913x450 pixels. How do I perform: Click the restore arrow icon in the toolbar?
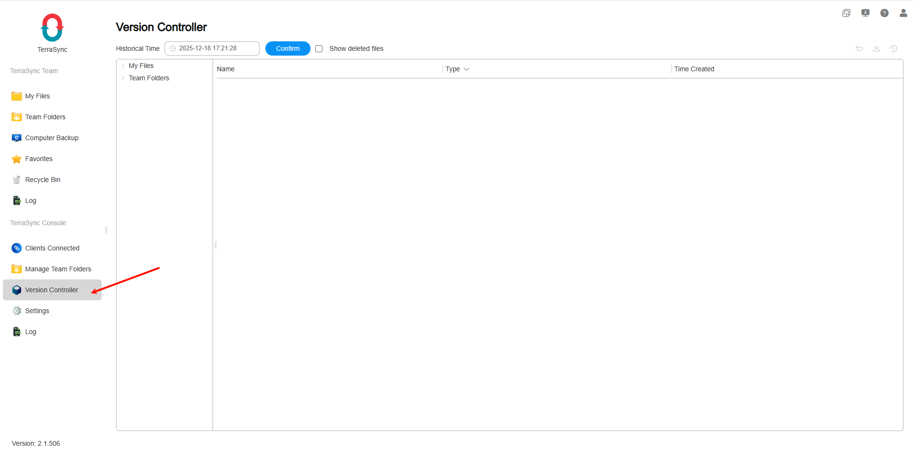pyautogui.click(x=859, y=48)
